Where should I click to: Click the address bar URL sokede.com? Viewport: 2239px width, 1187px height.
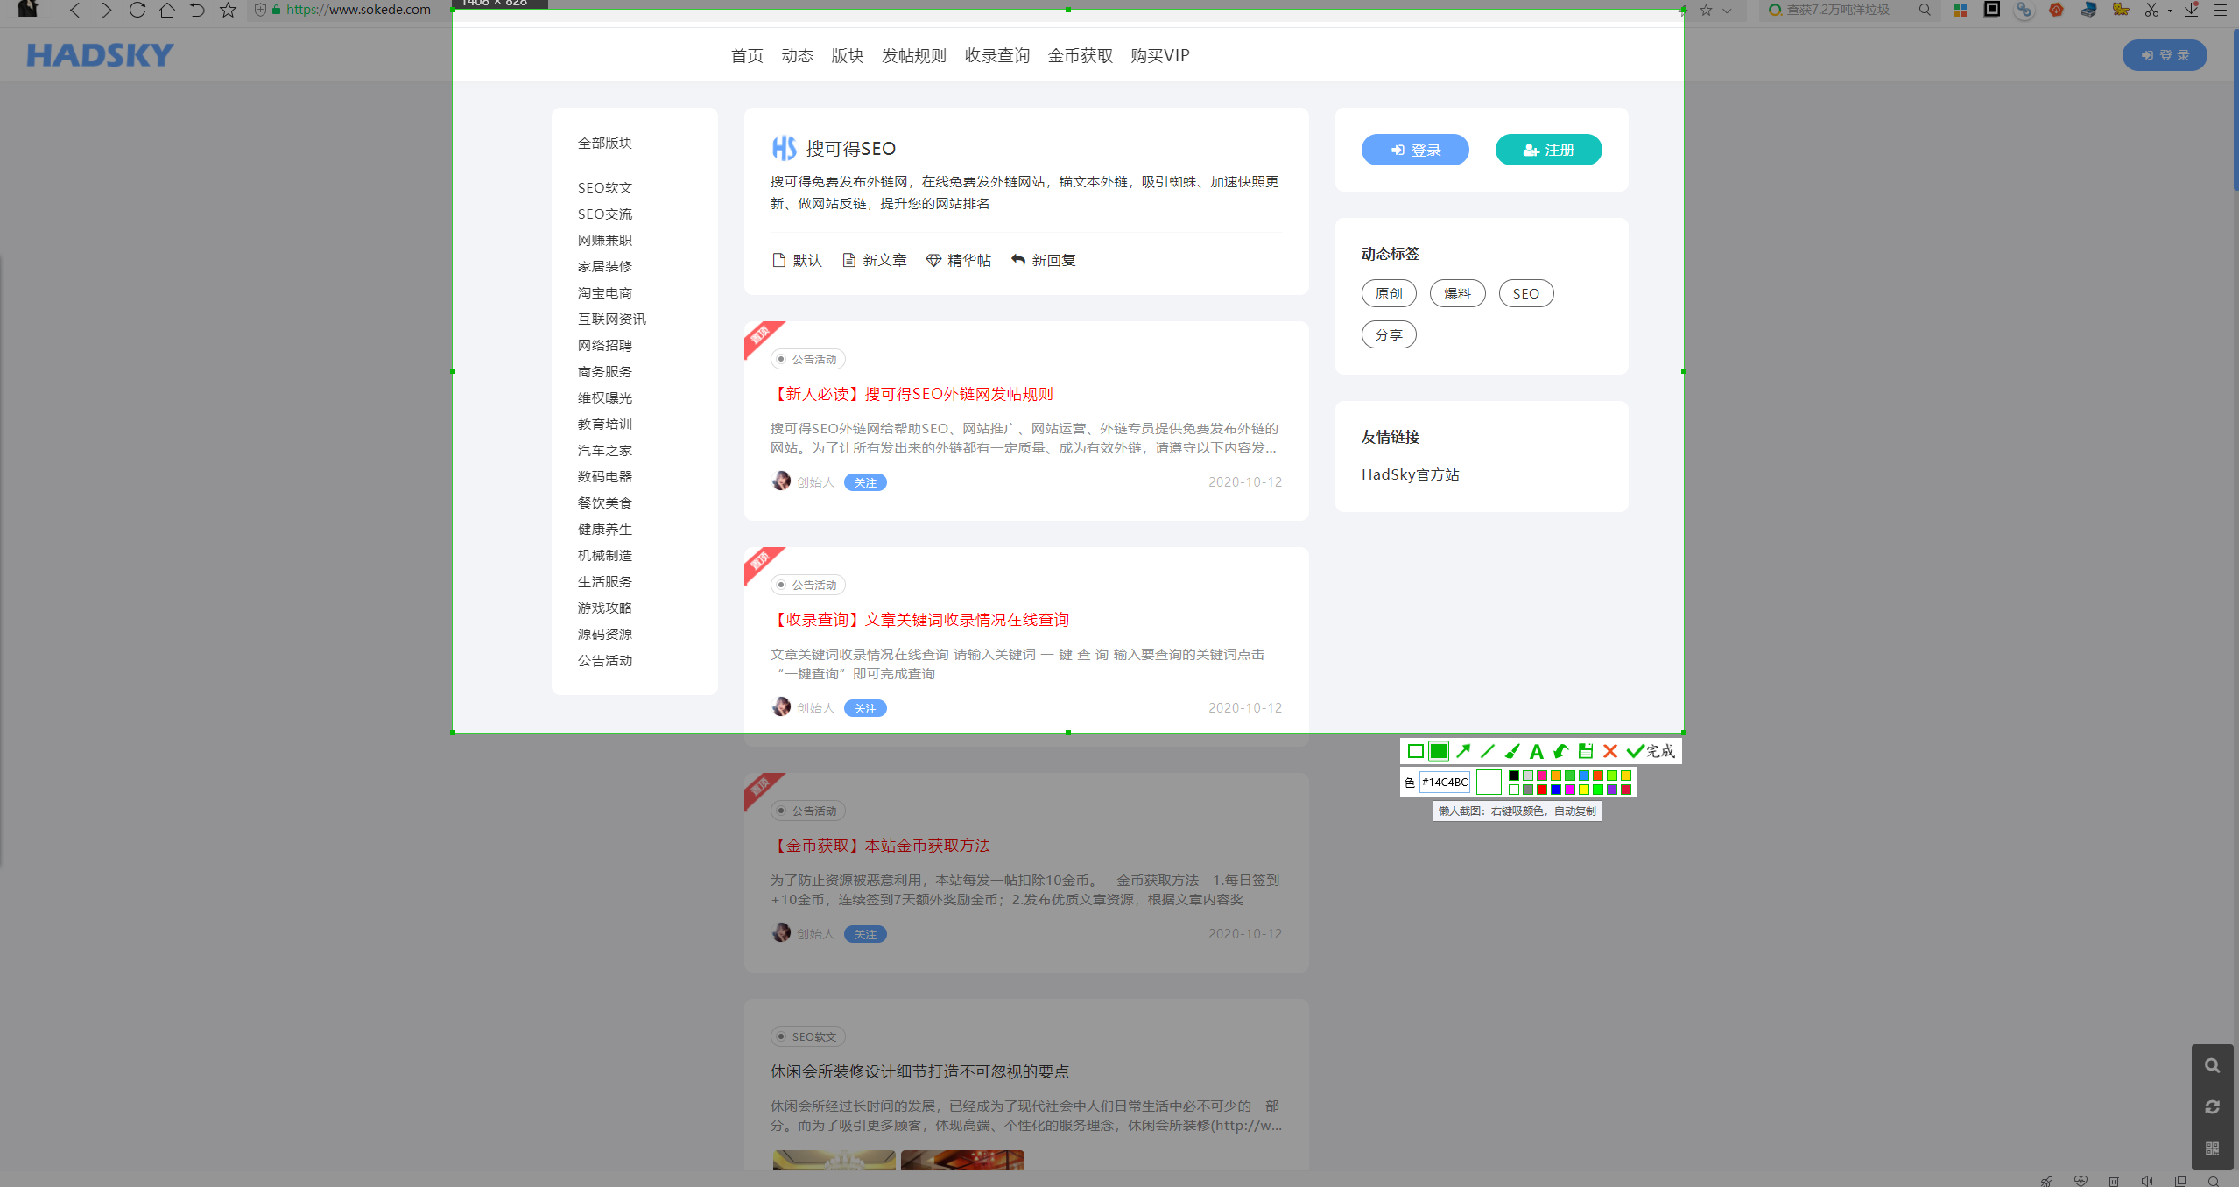point(358,10)
